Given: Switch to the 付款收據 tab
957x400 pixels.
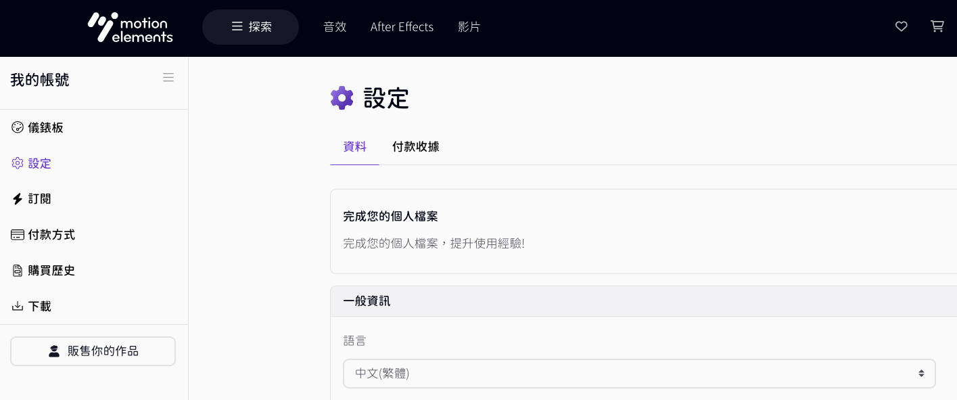Looking at the screenshot, I should point(416,147).
